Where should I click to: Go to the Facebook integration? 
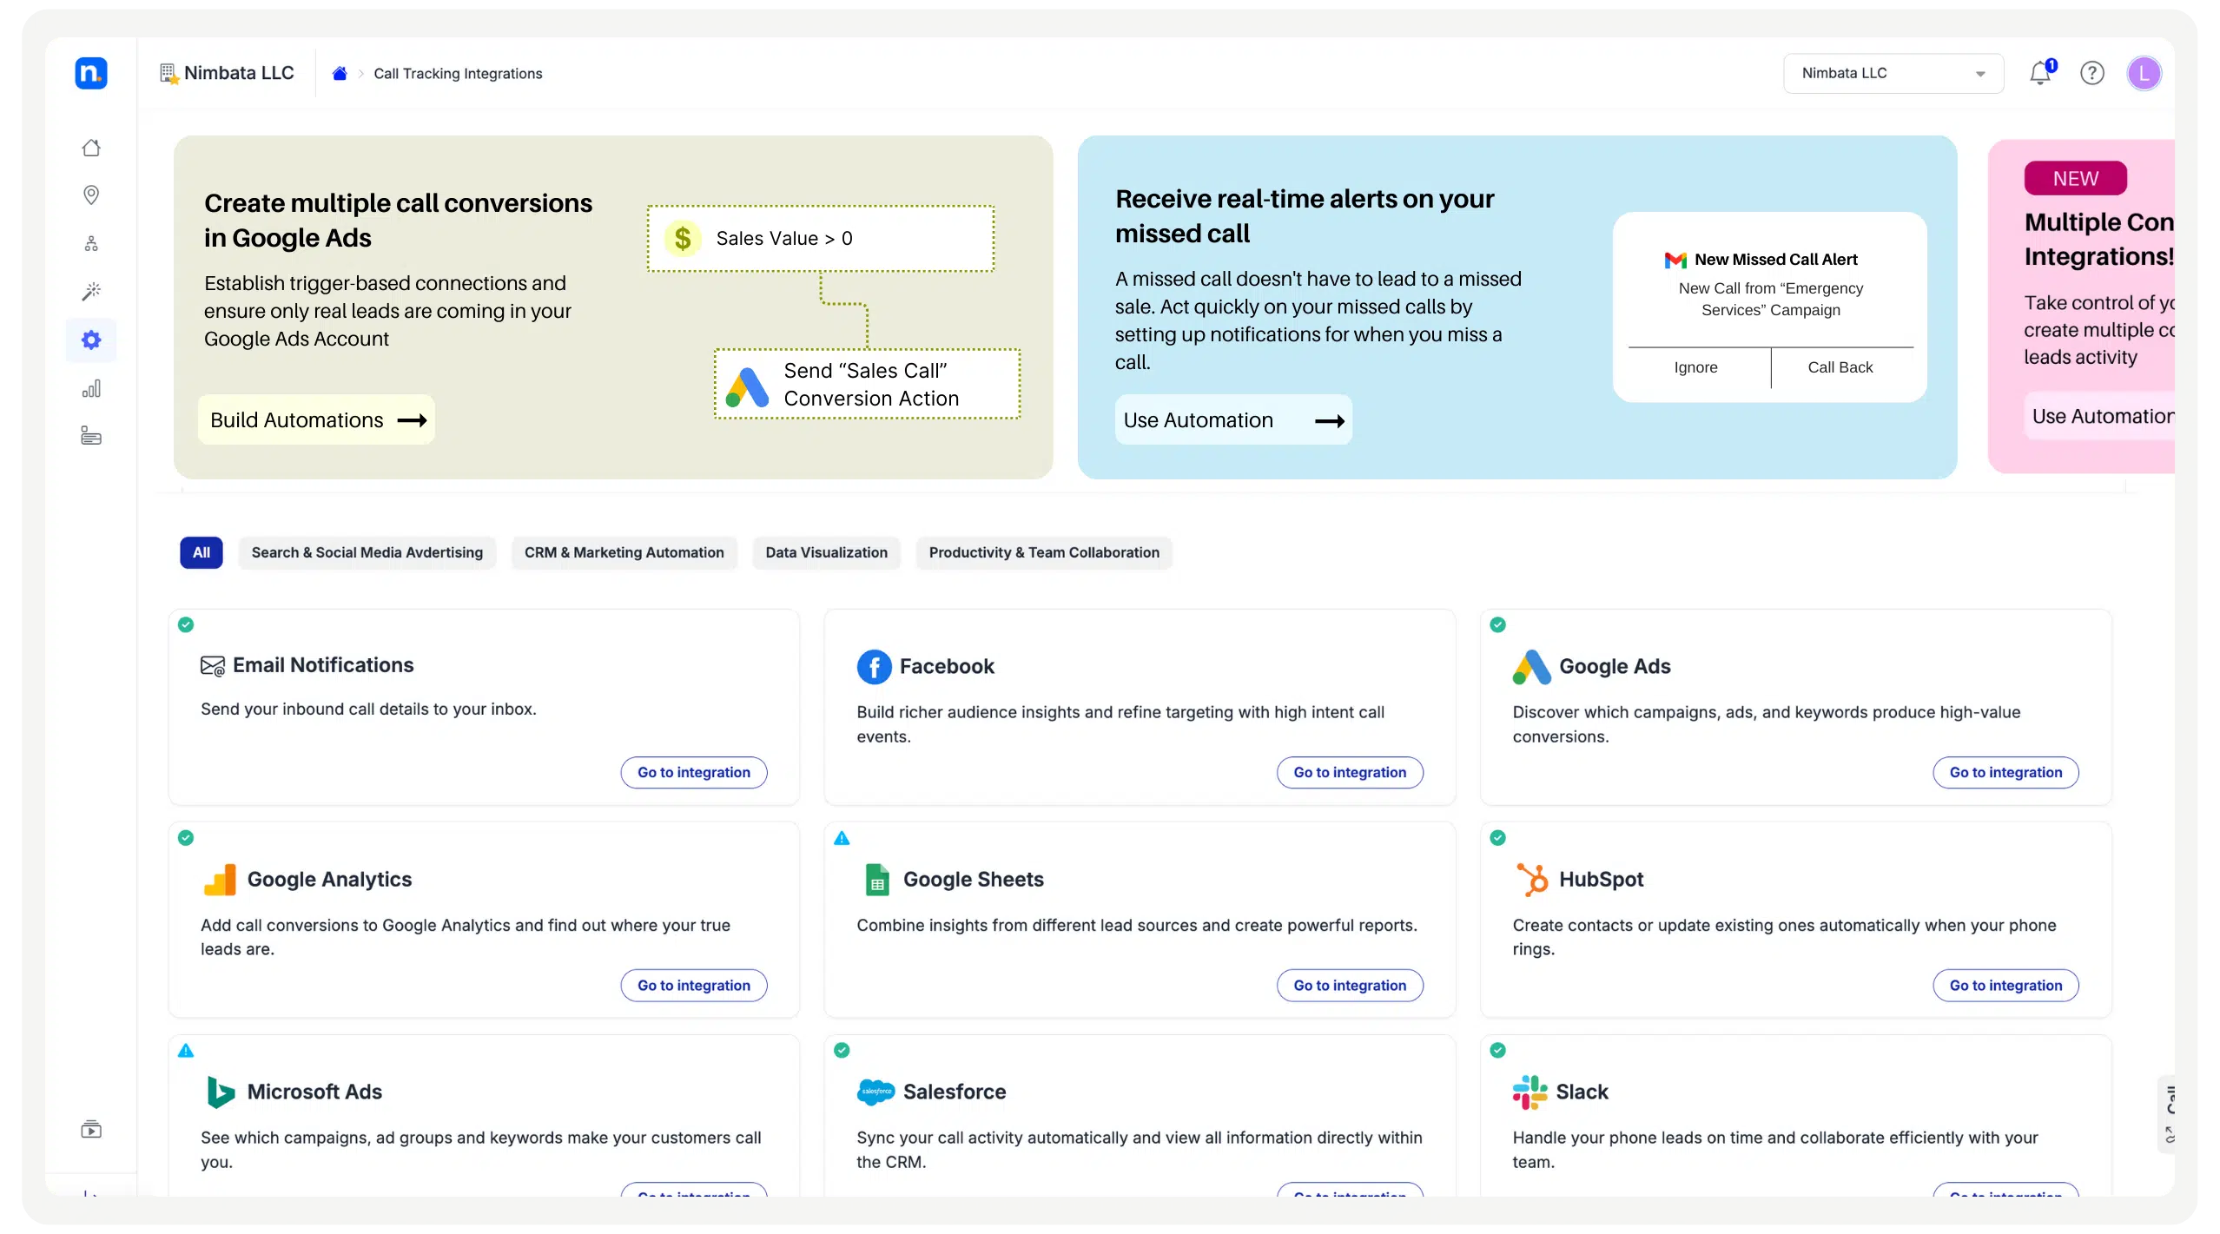1349,772
